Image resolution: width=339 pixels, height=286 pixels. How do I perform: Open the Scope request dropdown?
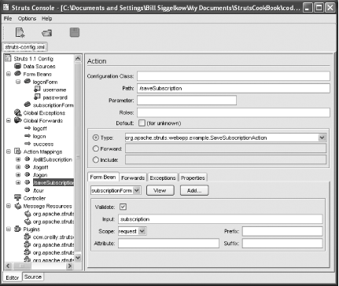click(x=142, y=231)
